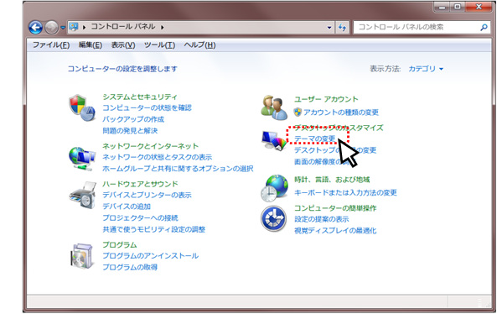Click the Hardware and Sound printer icon
This screenshot has width=497, height=314.
82,195
